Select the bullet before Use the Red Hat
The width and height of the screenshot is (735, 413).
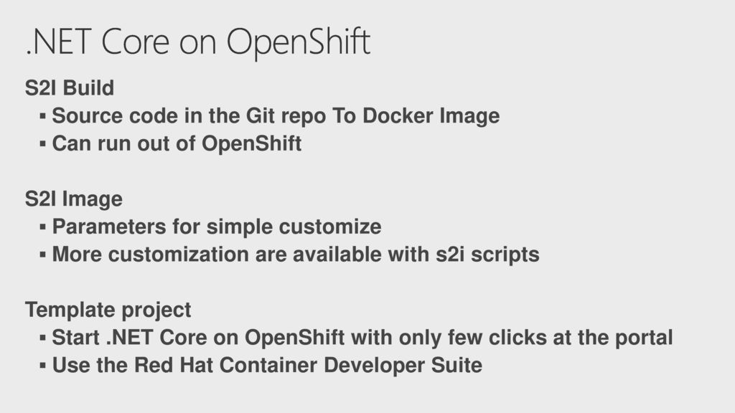point(42,365)
